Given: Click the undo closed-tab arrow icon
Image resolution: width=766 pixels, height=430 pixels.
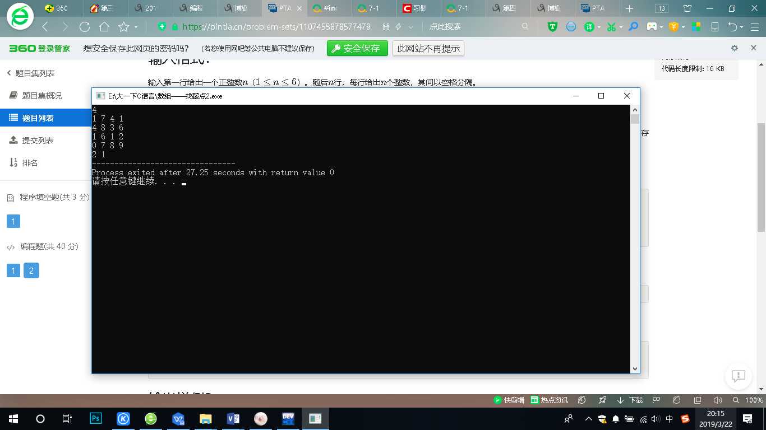Looking at the screenshot, I should [x=732, y=27].
